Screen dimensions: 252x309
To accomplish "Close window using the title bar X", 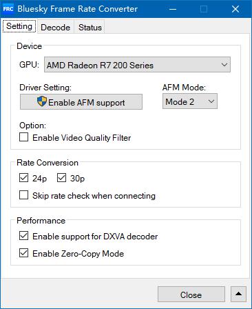I will pyautogui.click(x=235, y=9).
